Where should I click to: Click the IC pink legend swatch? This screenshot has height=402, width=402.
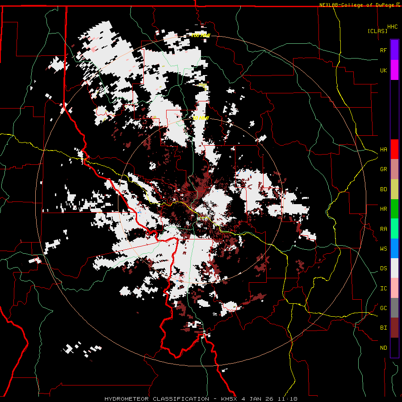(x=394, y=288)
